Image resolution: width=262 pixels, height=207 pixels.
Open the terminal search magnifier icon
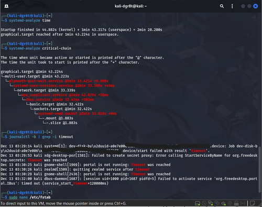click(x=222, y=6)
